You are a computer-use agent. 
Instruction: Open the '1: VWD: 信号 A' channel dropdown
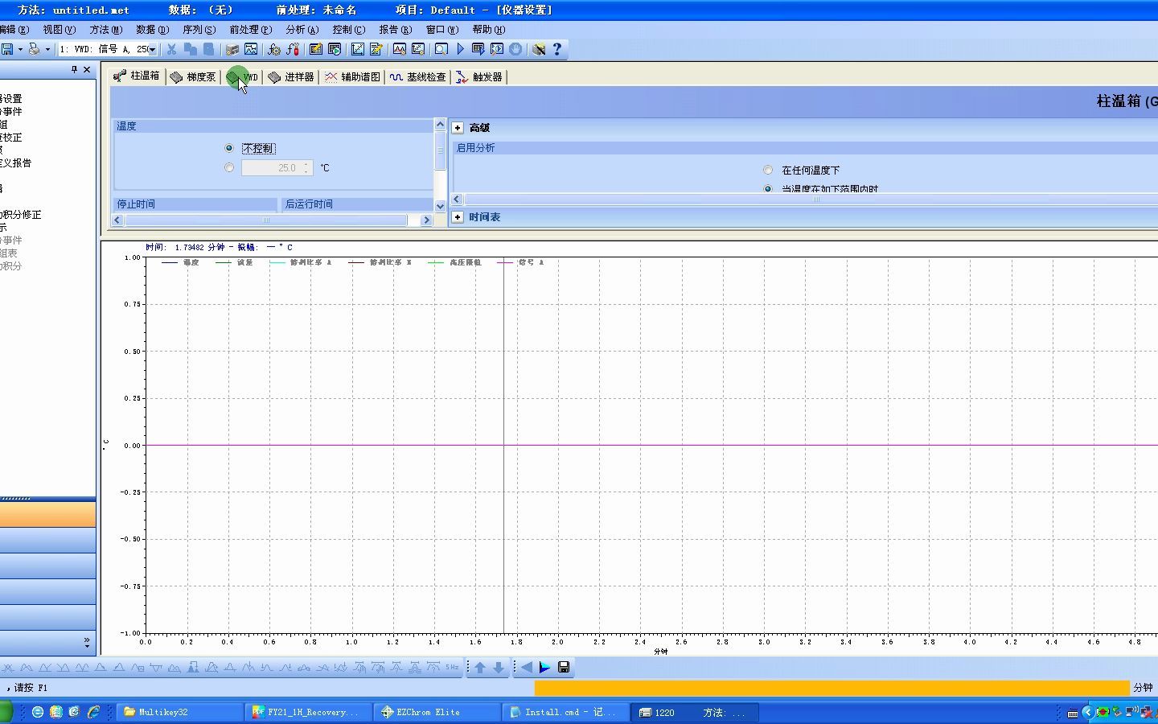(x=151, y=49)
